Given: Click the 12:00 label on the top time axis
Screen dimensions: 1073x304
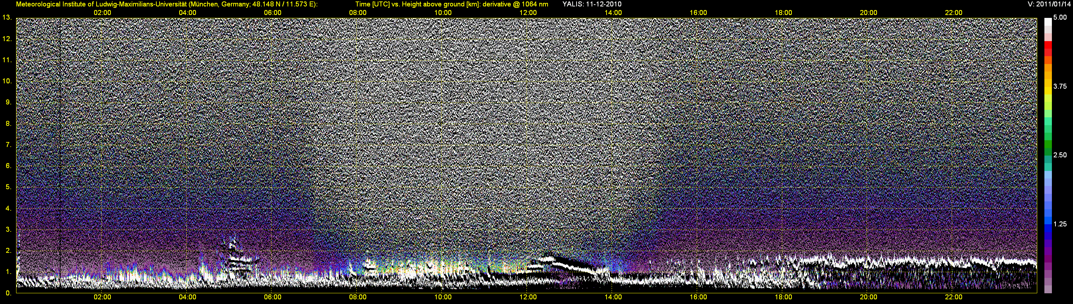Looking at the screenshot, I should click(x=528, y=13).
